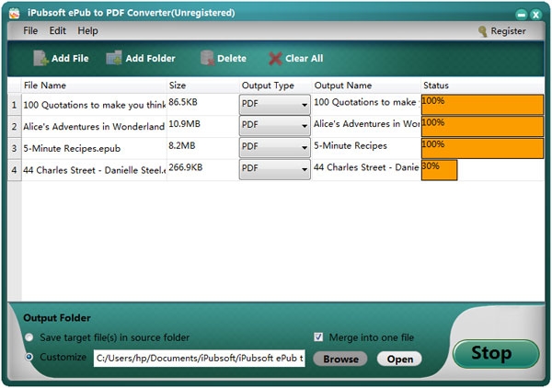Click output name 5-Minute Recipes
This screenshot has height=388, width=552.
tap(366, 148)
